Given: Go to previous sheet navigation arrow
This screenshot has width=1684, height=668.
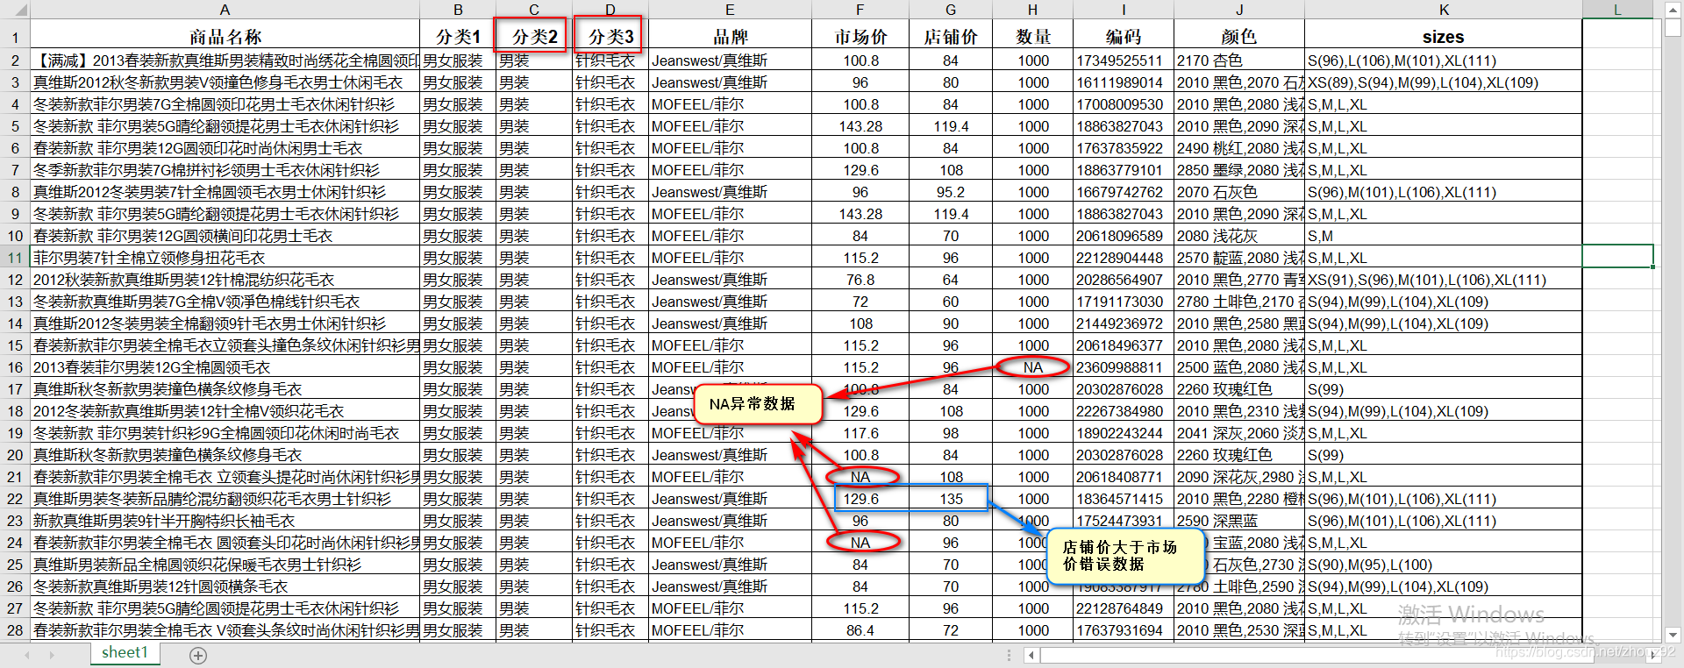Looking at the screenshot, I should point(27,655).
